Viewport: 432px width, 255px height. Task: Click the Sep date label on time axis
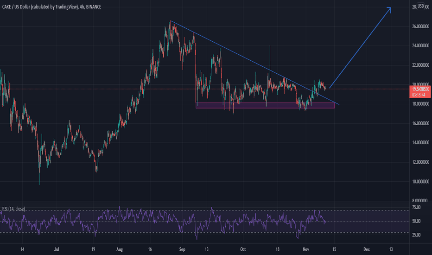pos(182,249)
